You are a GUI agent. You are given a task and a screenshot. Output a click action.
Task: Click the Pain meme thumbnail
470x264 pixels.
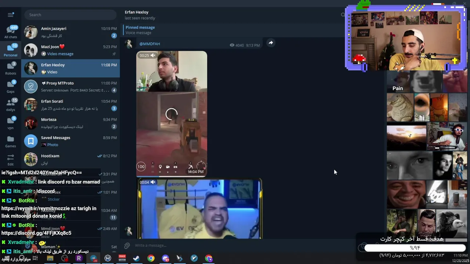pos(398,81)
